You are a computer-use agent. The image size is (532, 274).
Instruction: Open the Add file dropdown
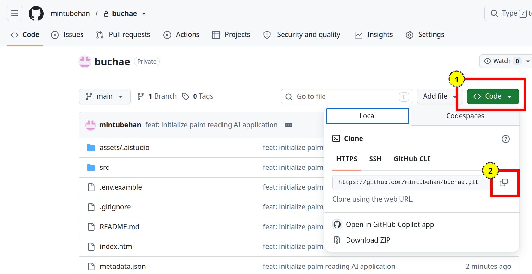439,96
